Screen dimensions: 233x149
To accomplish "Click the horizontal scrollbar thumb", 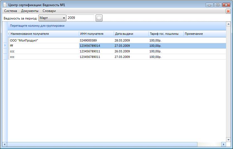I will [102, 144].
